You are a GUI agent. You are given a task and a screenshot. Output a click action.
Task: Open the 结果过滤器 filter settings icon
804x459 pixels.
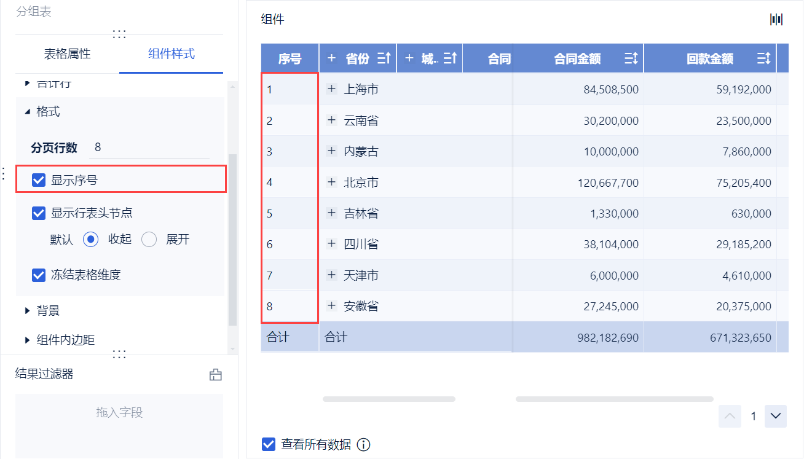pyautogui.click(x=215, y=375)
